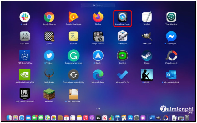The height and width of the screenshot is (123, 197).
Task: Open Safari from the Dock
Action: point(22,118)
